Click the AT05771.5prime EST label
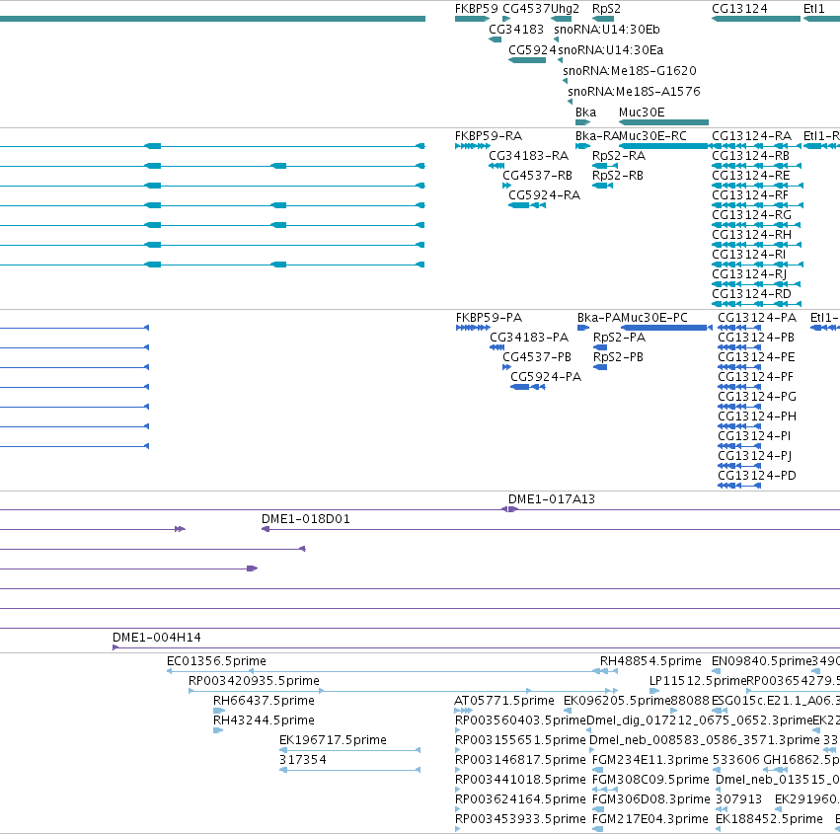This screenshot has width=840, height=834. [504, 701]
